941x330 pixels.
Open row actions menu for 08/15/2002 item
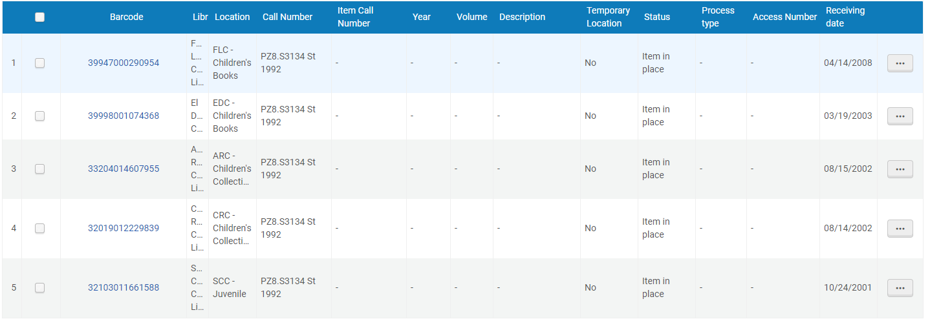tap(900, 169)
